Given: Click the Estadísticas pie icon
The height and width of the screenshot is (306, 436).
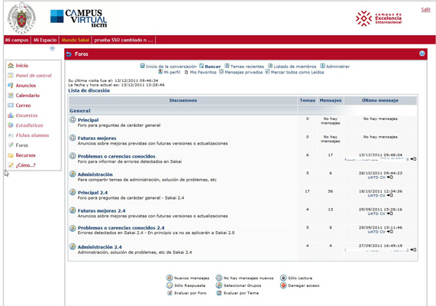Looking at the screenshot, I should (x=11, y=125).
